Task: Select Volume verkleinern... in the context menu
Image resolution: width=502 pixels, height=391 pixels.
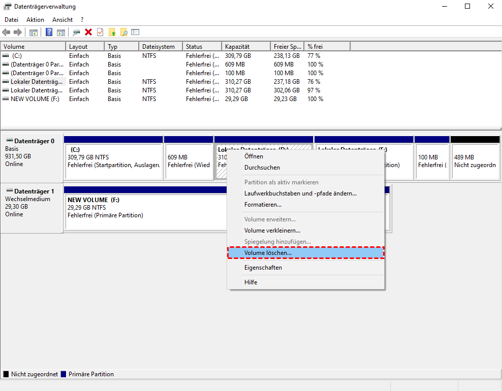Action: (x=306, y=231)
